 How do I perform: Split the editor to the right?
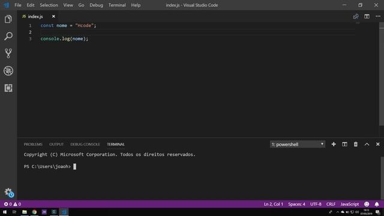click(x=367, y=16)
